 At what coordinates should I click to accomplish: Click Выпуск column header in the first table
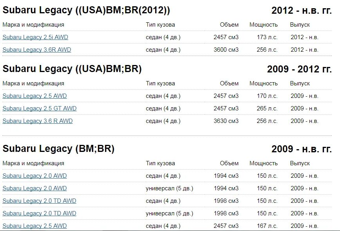(300, 25)
